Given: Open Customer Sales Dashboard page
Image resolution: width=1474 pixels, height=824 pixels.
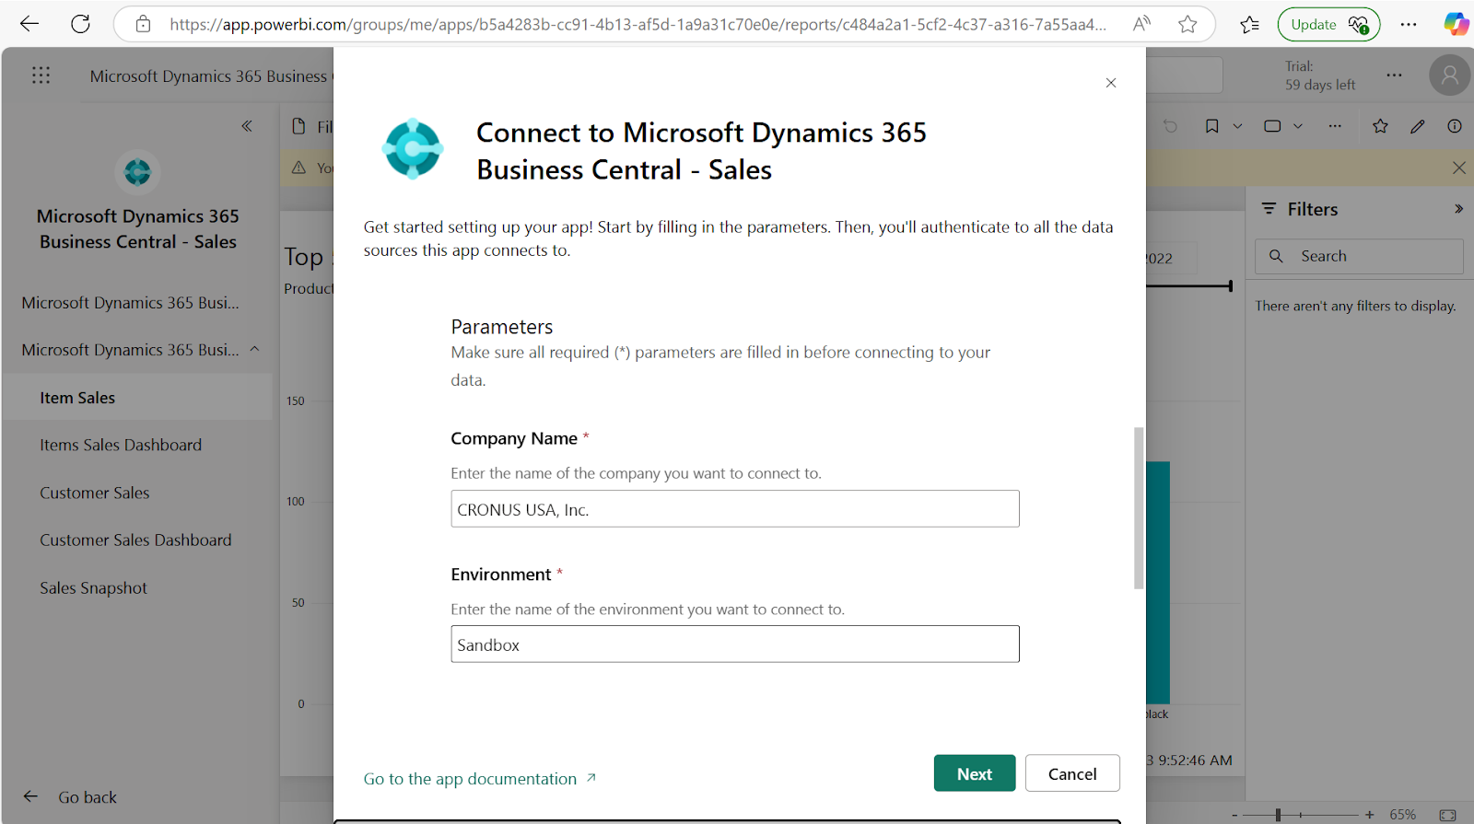Looking at the screenshot, I should pos(137,540).
